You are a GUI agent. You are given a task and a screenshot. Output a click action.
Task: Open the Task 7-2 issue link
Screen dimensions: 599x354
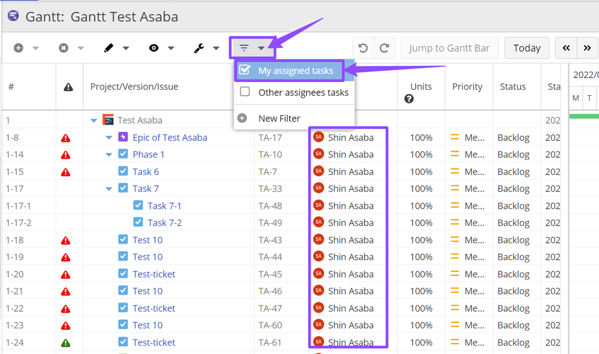point(165,223)
